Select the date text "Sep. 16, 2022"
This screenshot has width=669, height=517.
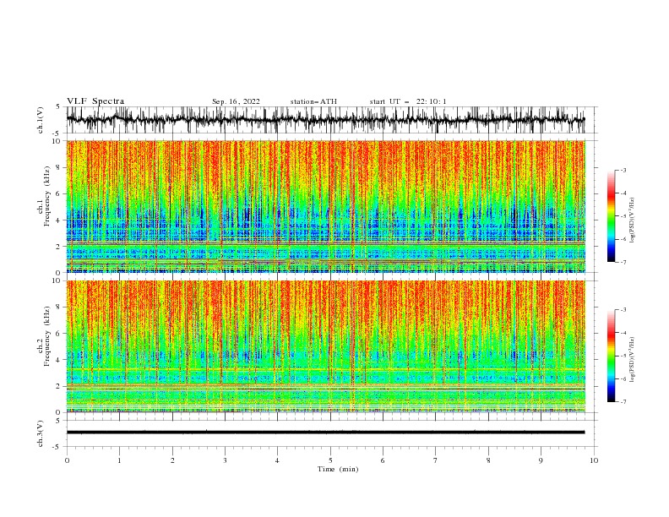pos(236,101)
